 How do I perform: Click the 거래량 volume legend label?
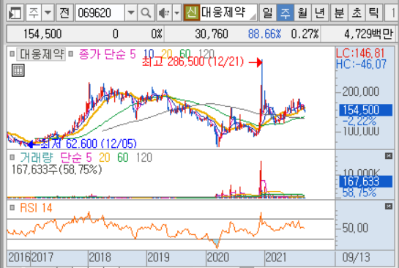tap(37, 157)
